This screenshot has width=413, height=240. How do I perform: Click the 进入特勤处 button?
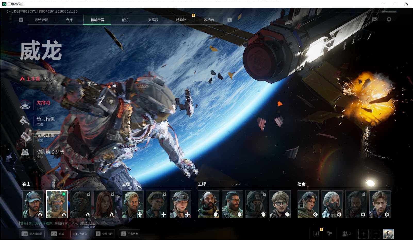32,234
